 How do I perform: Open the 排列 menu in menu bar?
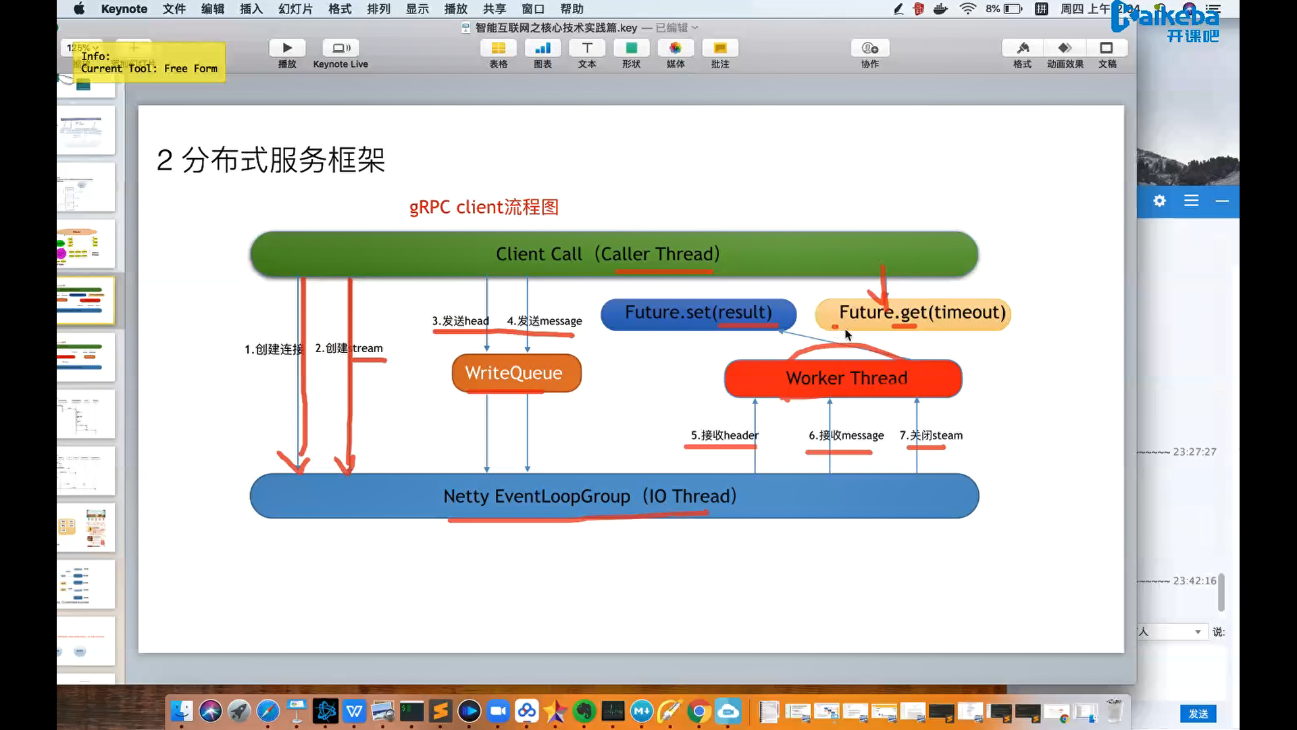click(378, 9)
